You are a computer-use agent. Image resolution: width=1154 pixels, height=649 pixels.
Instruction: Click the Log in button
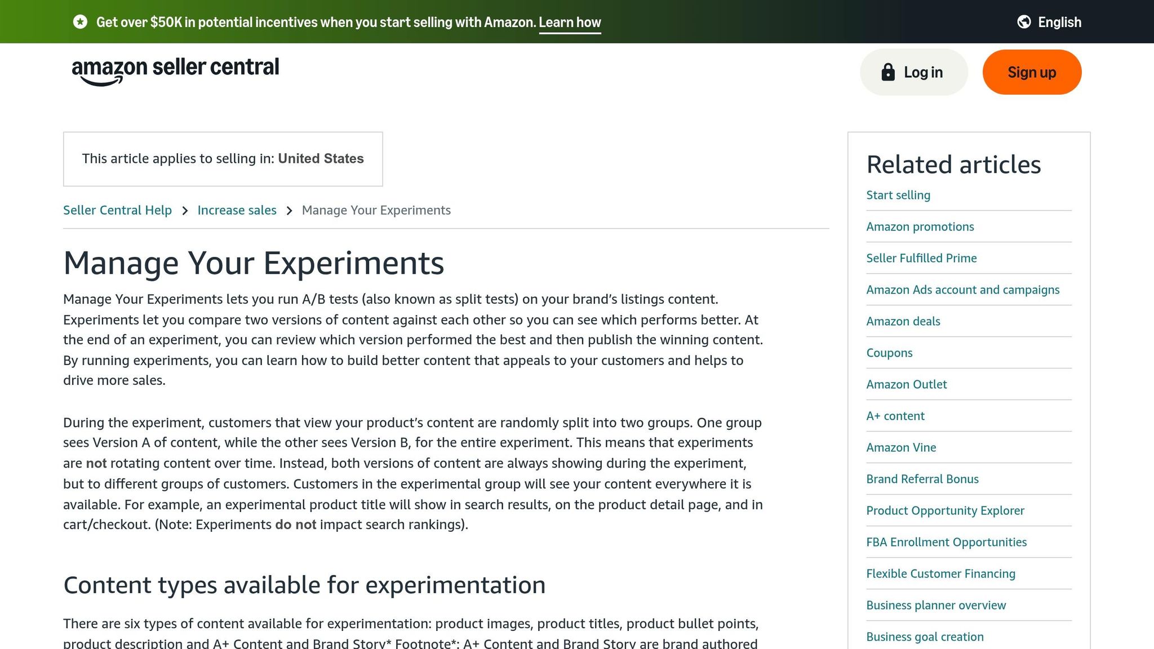913,72
